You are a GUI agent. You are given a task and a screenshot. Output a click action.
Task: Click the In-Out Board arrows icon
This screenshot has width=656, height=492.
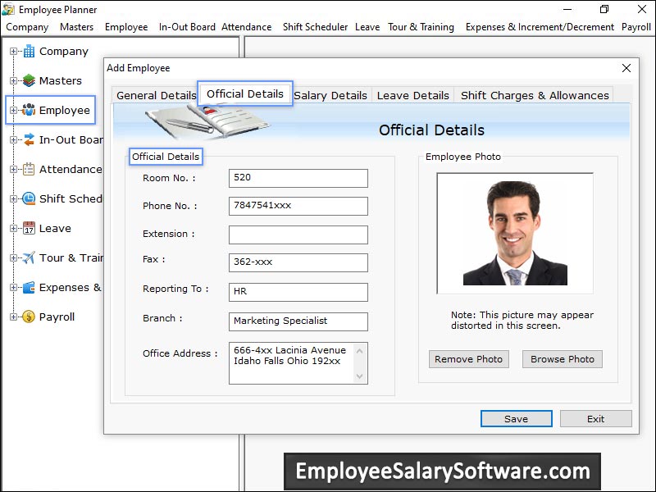(x=29, y=139)
